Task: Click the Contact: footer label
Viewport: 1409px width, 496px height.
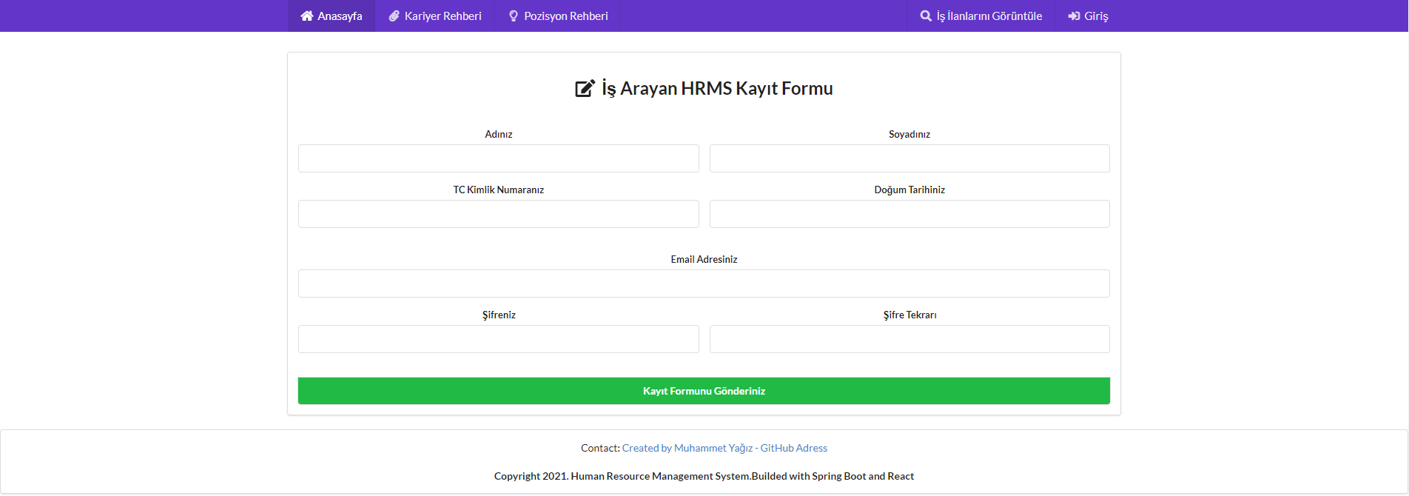Action: pyautogui.click(x=600, y=448)
